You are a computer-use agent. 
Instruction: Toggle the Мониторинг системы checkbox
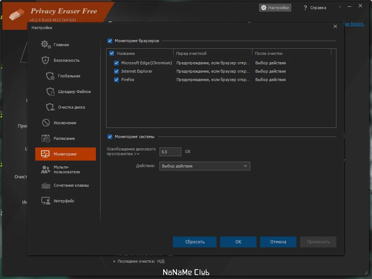pyautogui.click(x=110, y=137)
